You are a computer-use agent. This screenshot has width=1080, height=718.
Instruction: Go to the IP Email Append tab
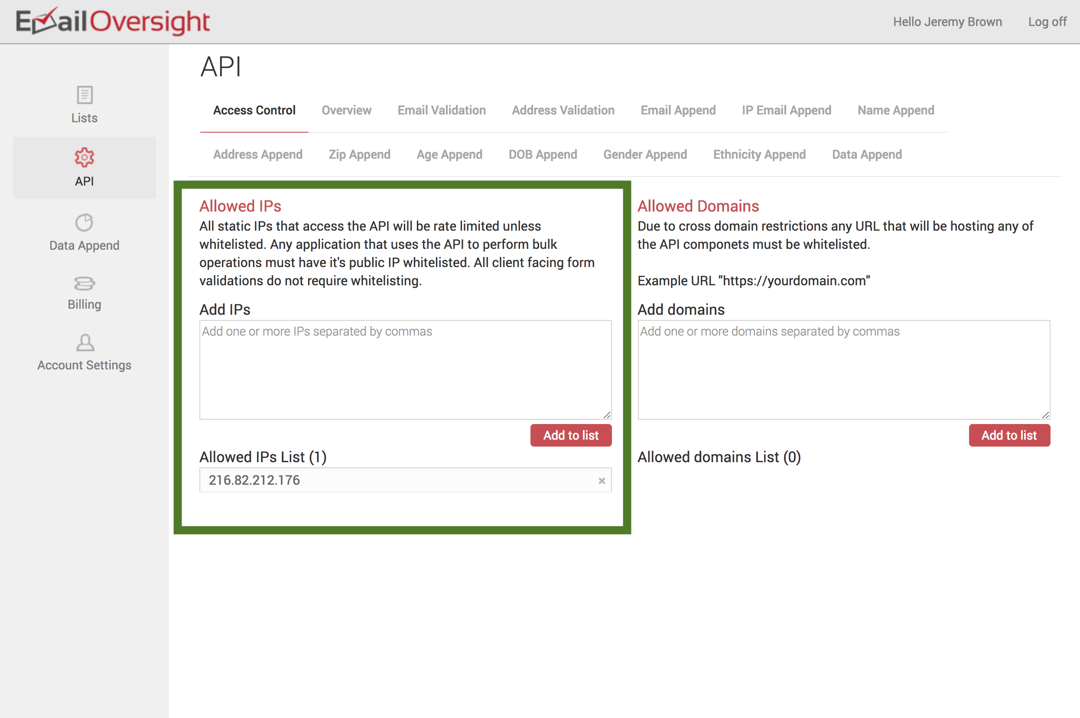786,111
